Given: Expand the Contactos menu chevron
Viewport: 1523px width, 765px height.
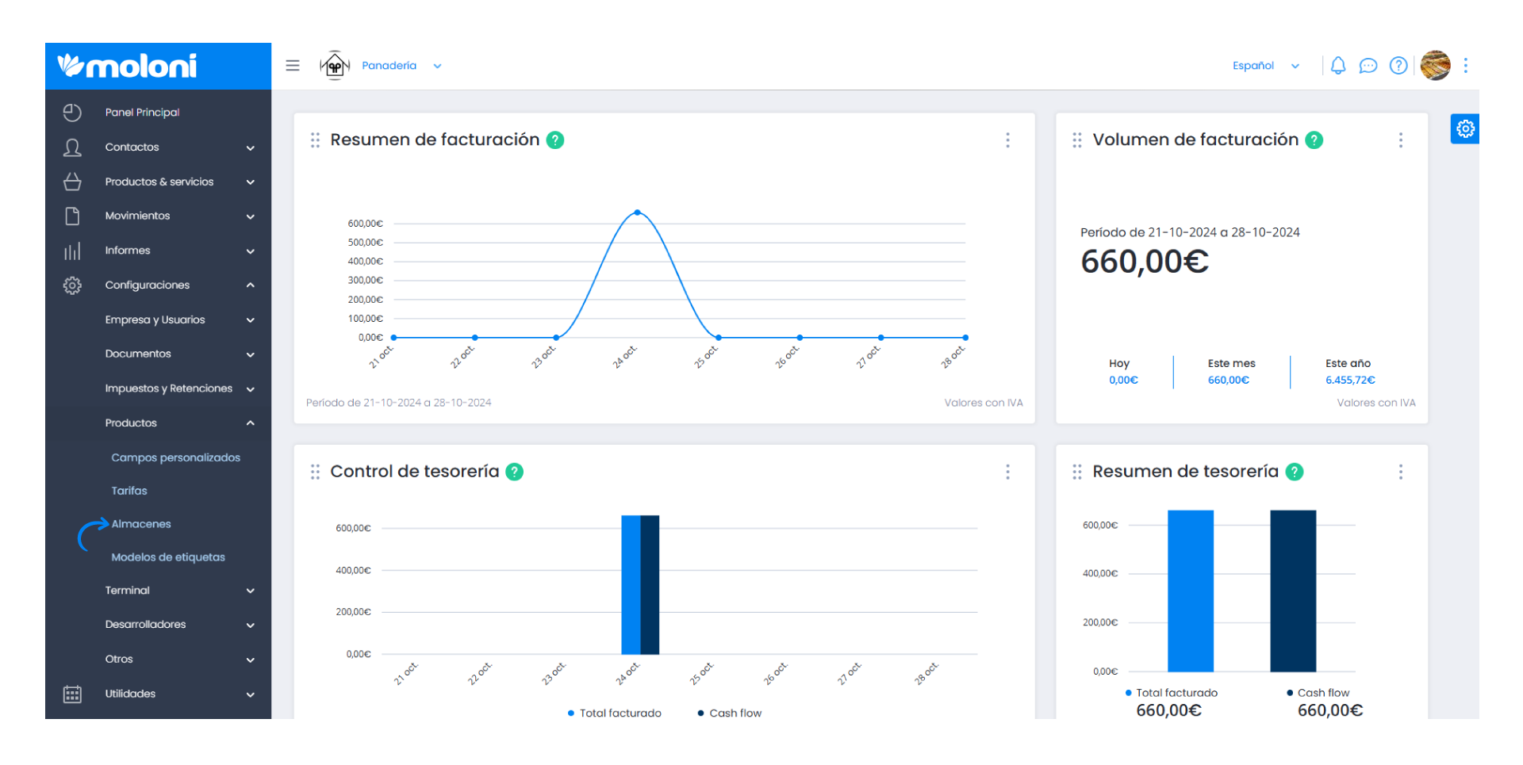Looking at the screenshot, I should (251, 148).
